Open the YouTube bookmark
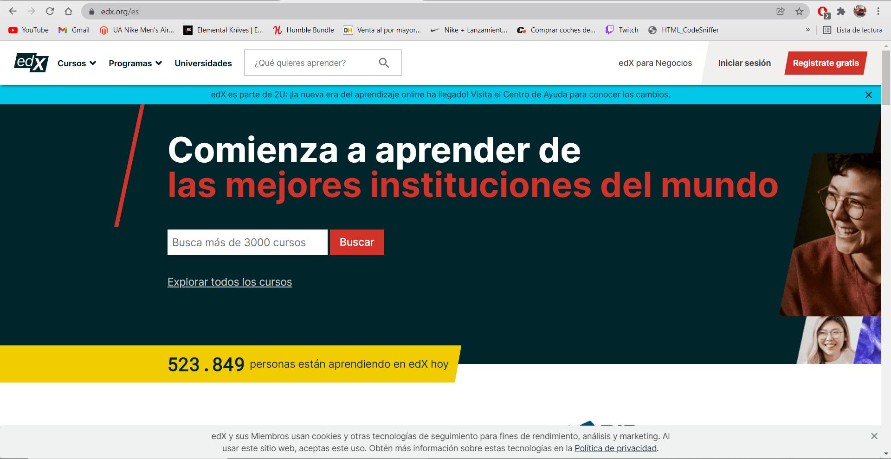Image resolution: width=891 pixels, height=459 pixels. coord(29,30)
